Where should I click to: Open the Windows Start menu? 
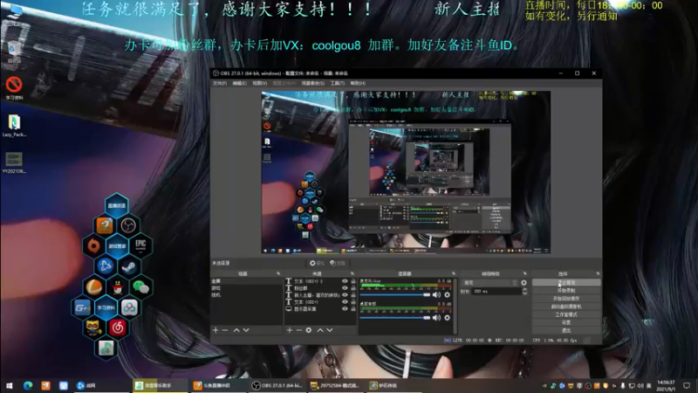(x=10, y=385)
